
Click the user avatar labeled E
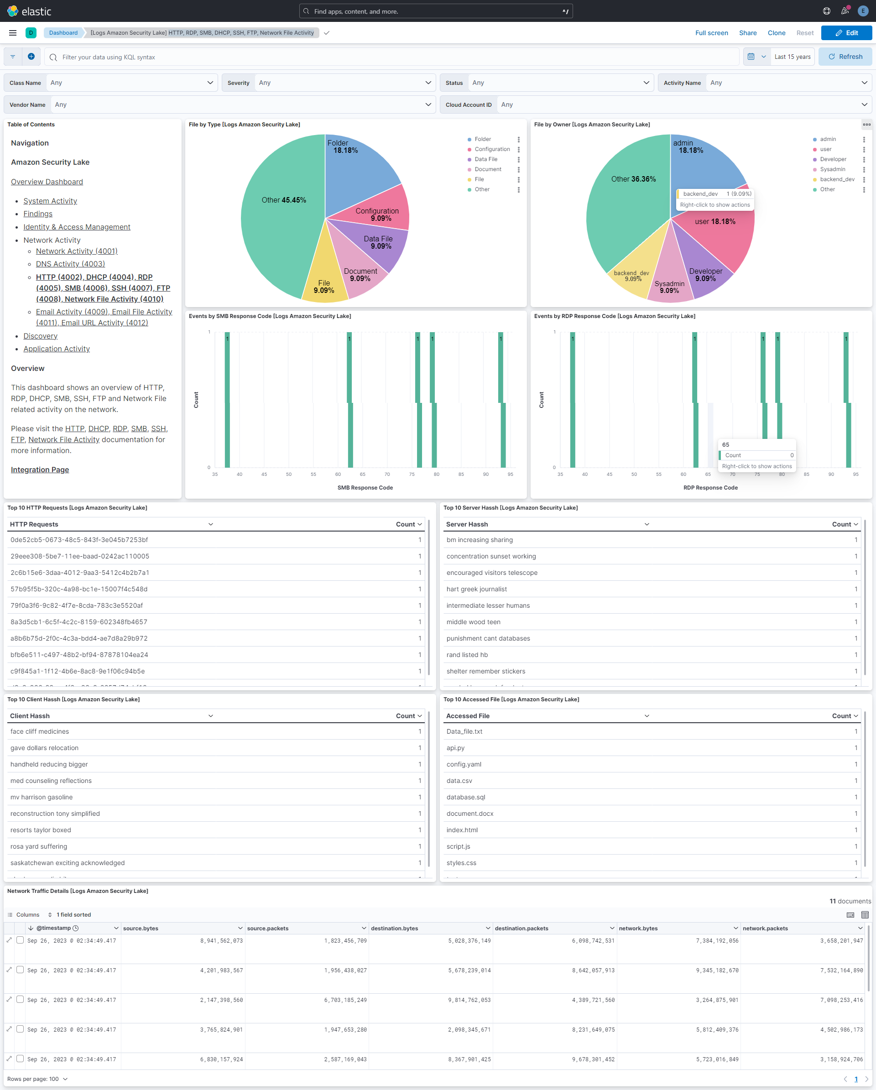tap(862, 10)
